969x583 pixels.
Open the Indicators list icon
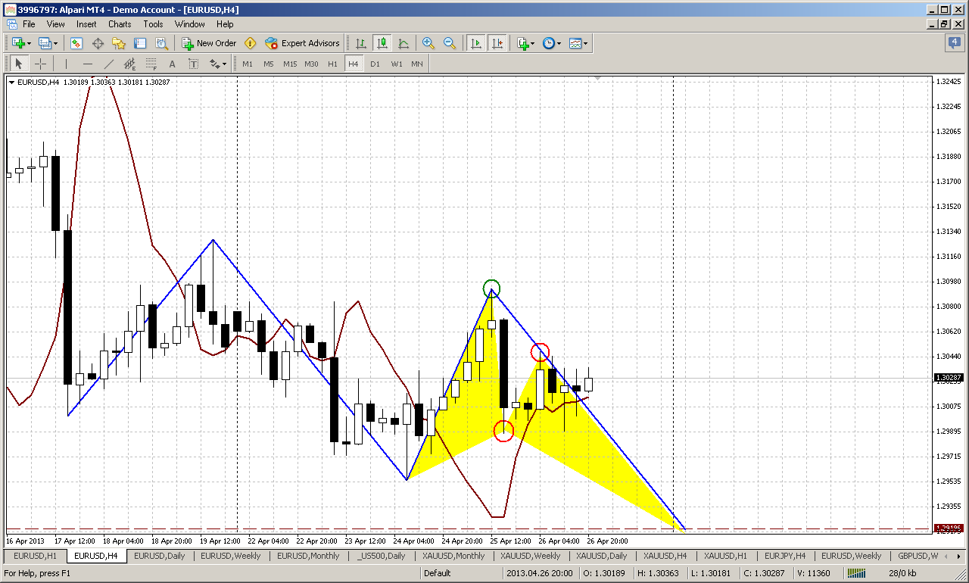pyautogui.click(x=522, y=43)
